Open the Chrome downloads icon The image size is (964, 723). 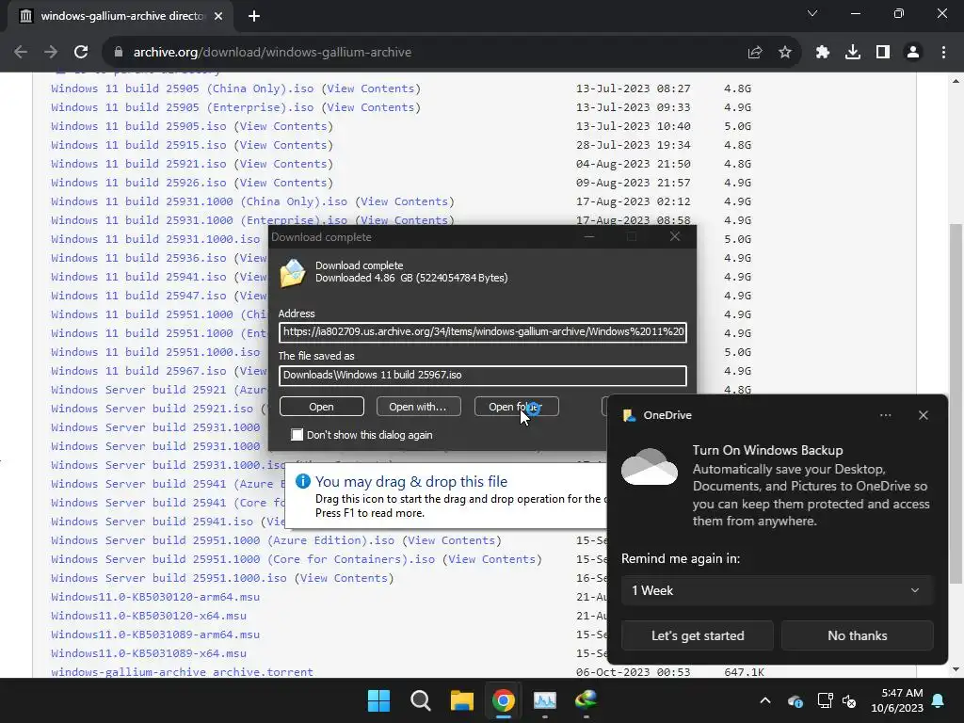click(853, 53)
